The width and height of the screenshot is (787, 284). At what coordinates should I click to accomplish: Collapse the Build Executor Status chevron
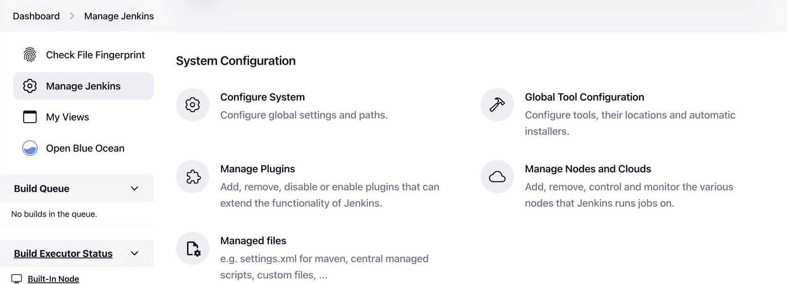(134, 254)
